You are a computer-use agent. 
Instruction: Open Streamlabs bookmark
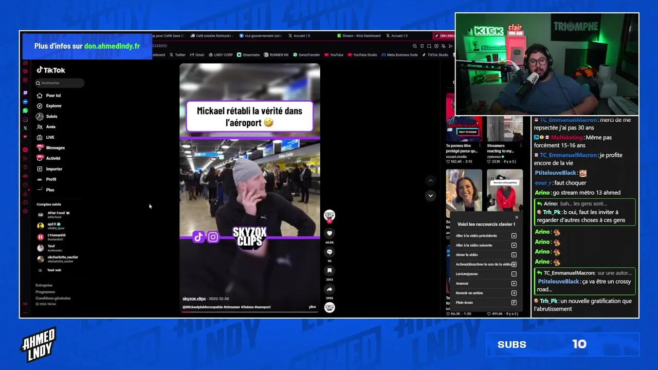[x=248, y=55]
